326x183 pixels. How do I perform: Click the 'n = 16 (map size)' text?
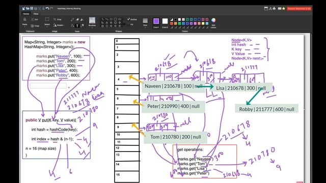tap(41, 148)
